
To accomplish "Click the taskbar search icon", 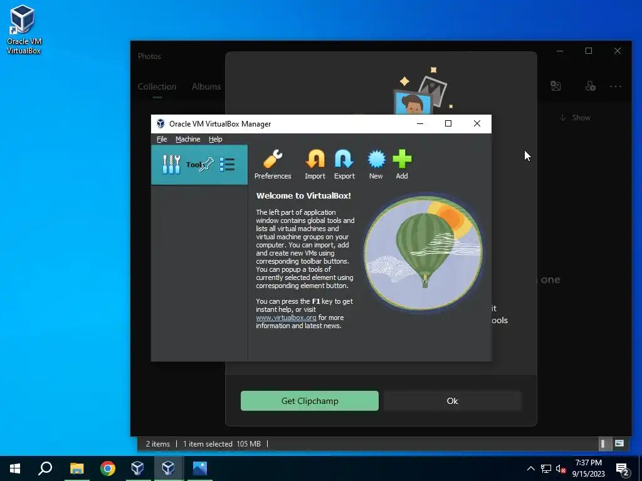I will click(x=45, y=468).
